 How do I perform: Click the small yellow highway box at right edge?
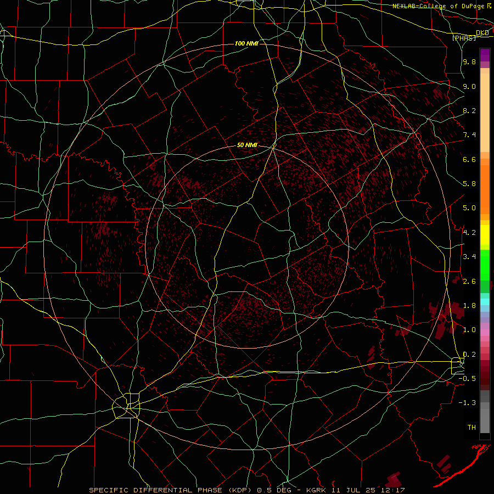(x=457, y=366)
